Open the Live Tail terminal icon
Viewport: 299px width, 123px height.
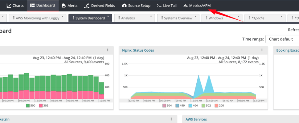pyautogui.click(x=159, y=6)
